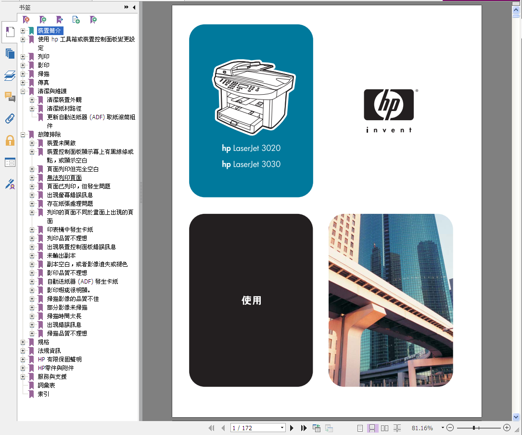Expand the 列印 bookmark
The width and height of the screenshot is (522, 435).
coord(23,57)
